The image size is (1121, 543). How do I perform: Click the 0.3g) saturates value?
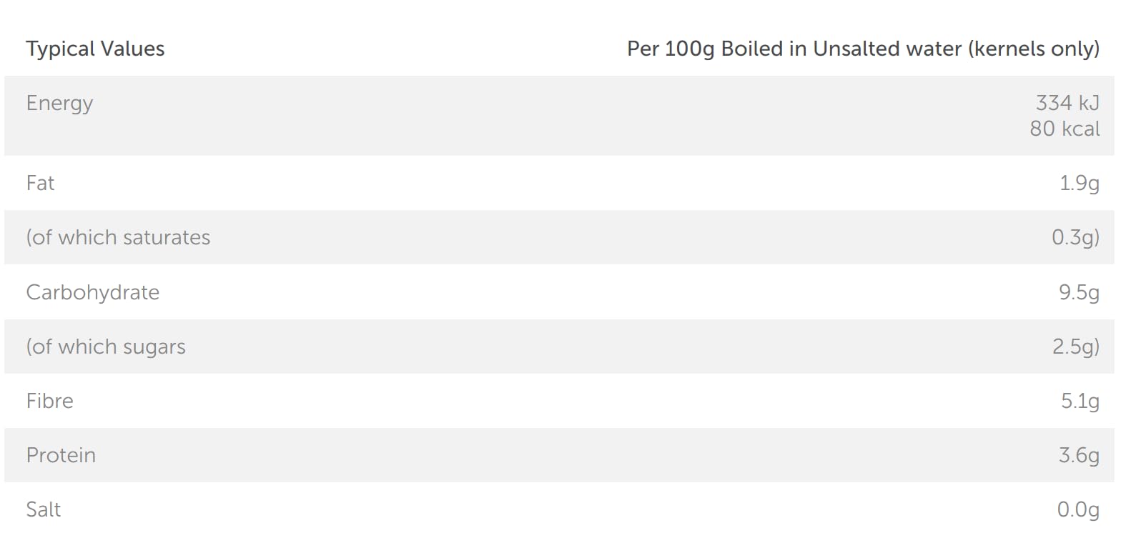[x=1075, y=237]
